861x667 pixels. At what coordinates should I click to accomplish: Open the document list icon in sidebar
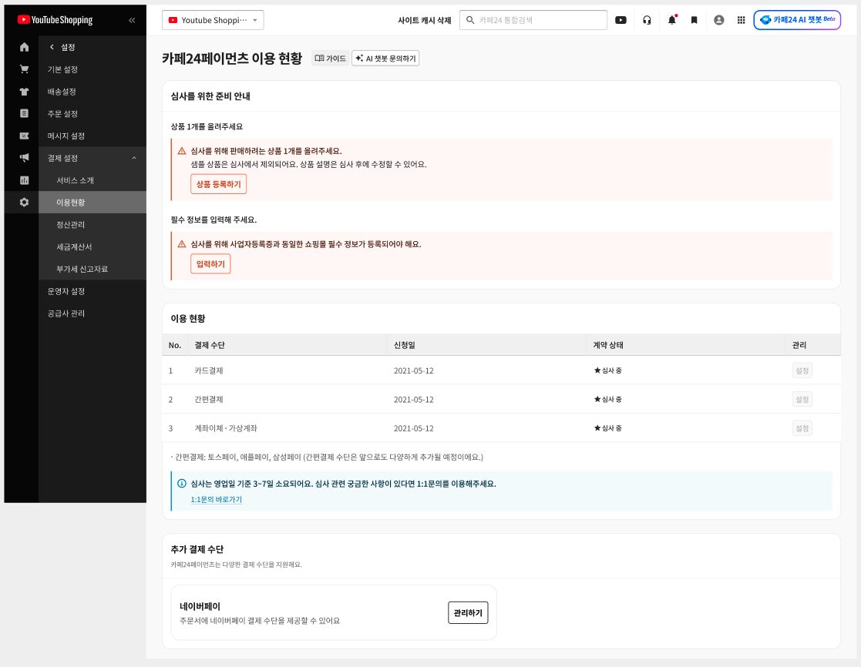[x=24, y=113]
